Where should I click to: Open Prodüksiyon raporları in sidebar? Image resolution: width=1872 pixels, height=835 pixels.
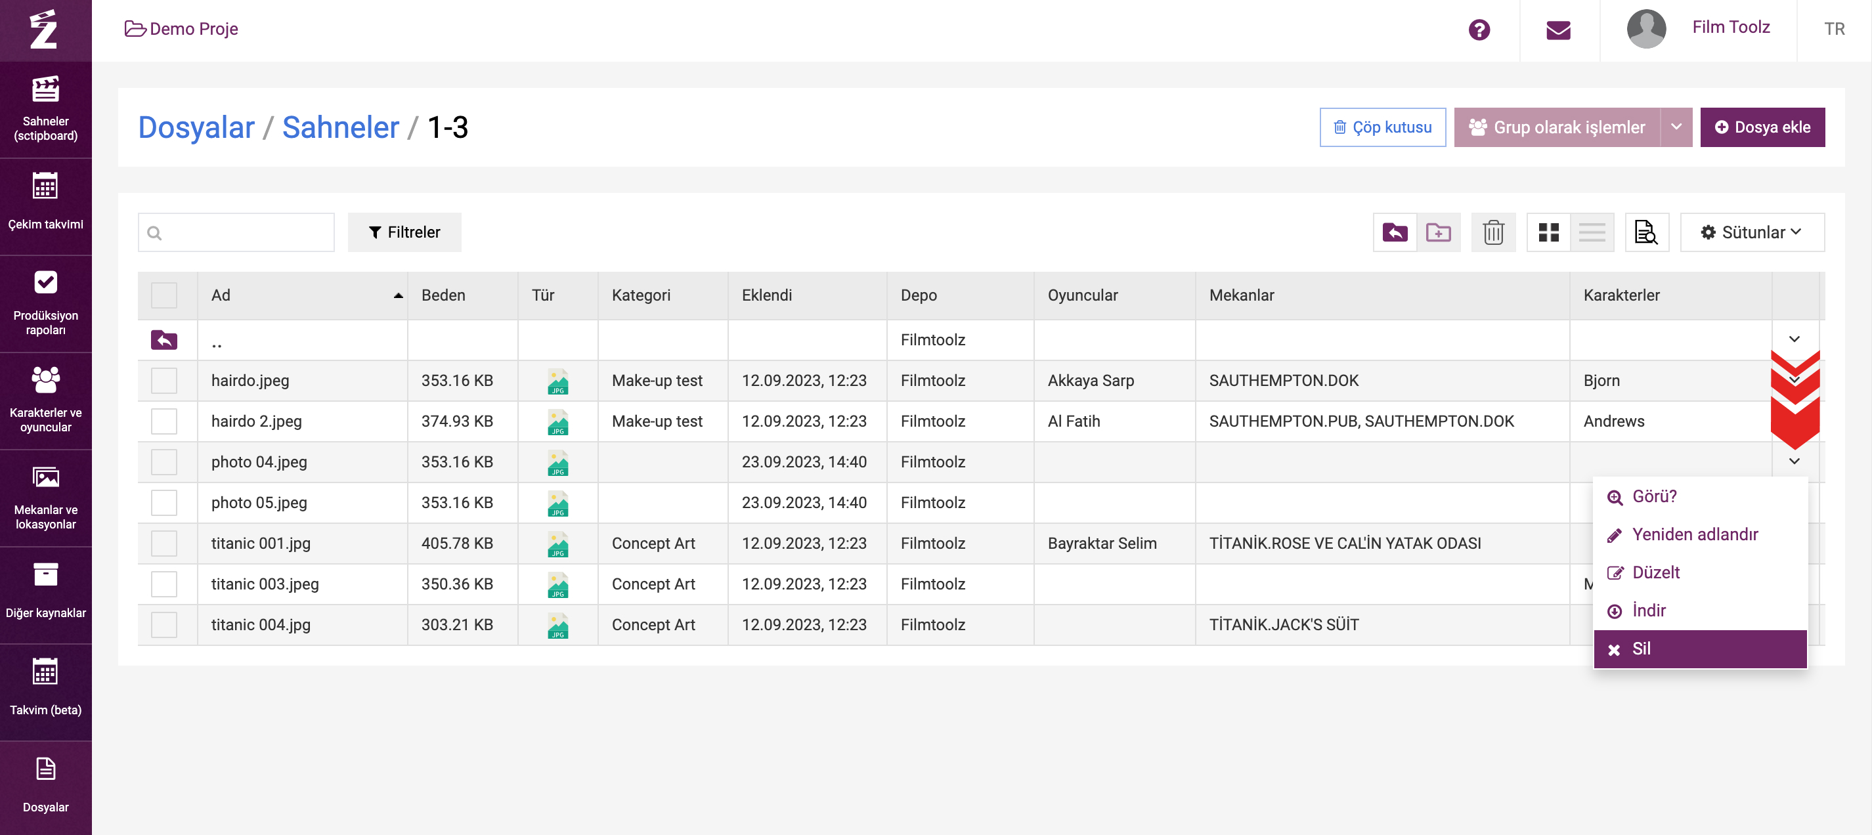click(x=46, y=303)
